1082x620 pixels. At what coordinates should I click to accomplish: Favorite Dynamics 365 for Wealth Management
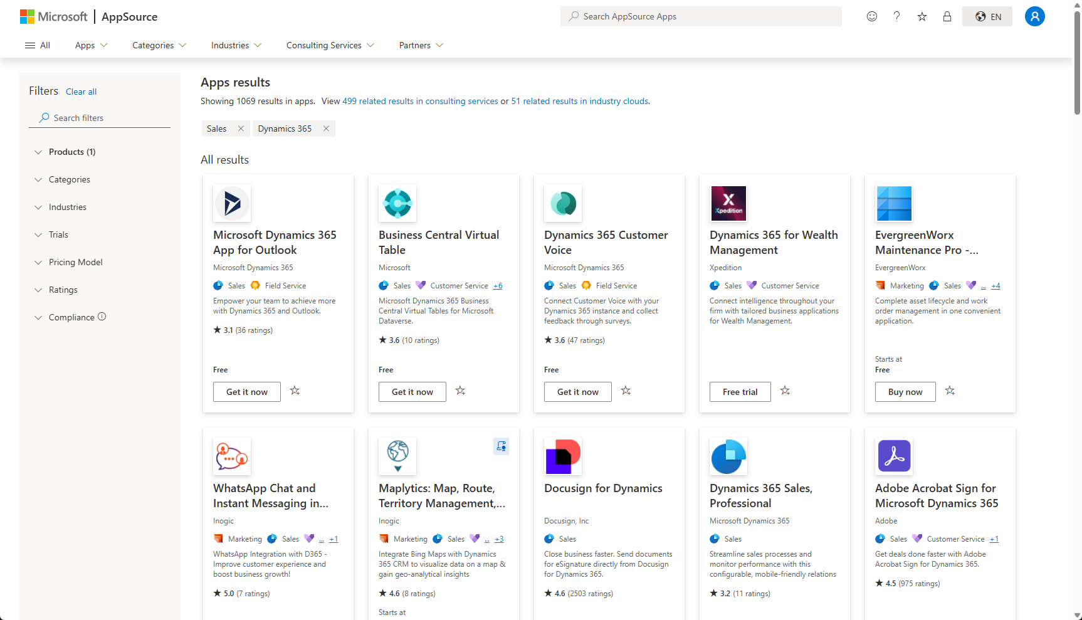click(785, 391)
